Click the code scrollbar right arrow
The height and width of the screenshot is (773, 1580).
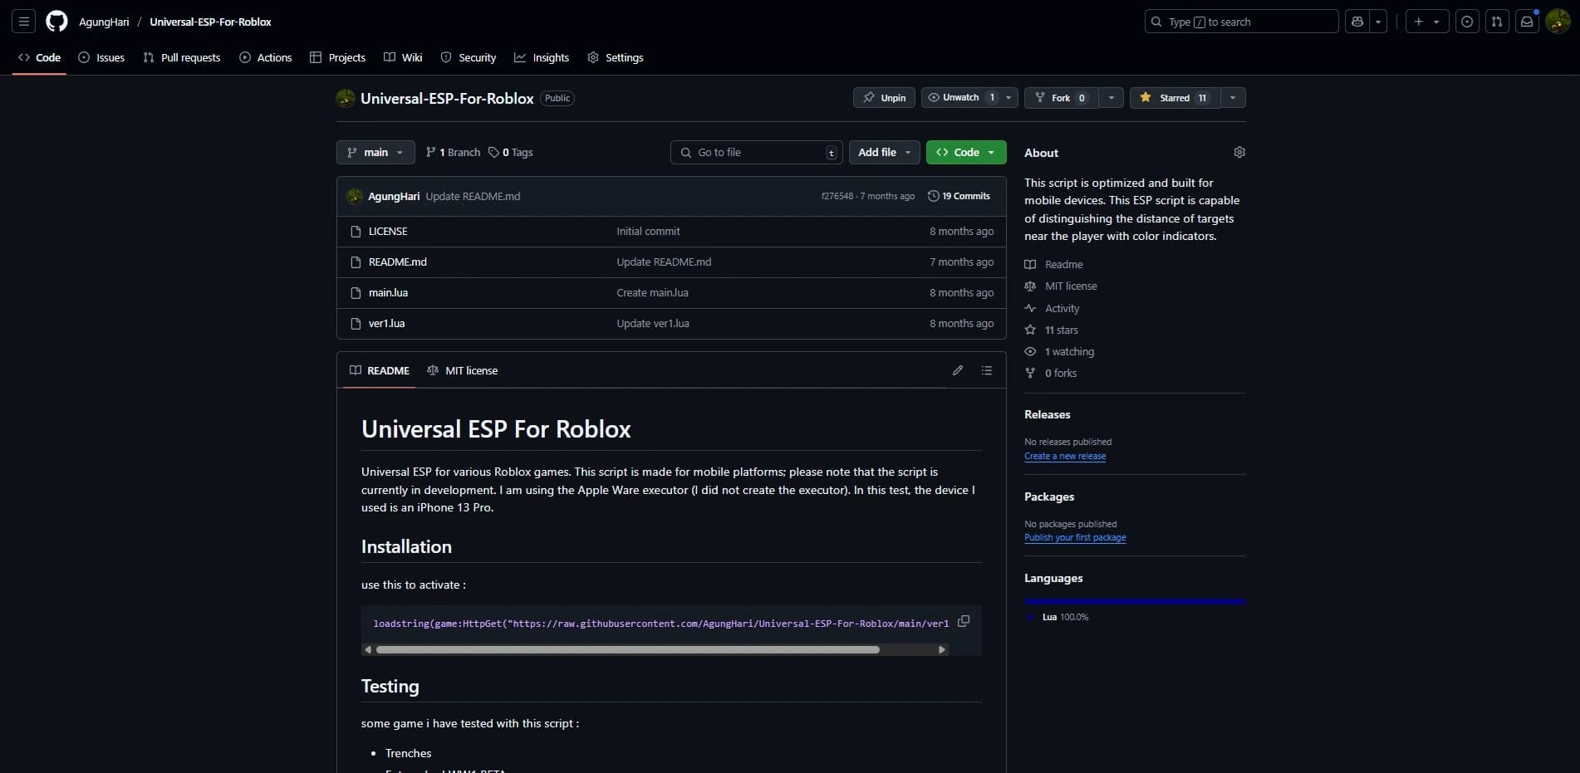pyautogui.click(x=941, y=649)
